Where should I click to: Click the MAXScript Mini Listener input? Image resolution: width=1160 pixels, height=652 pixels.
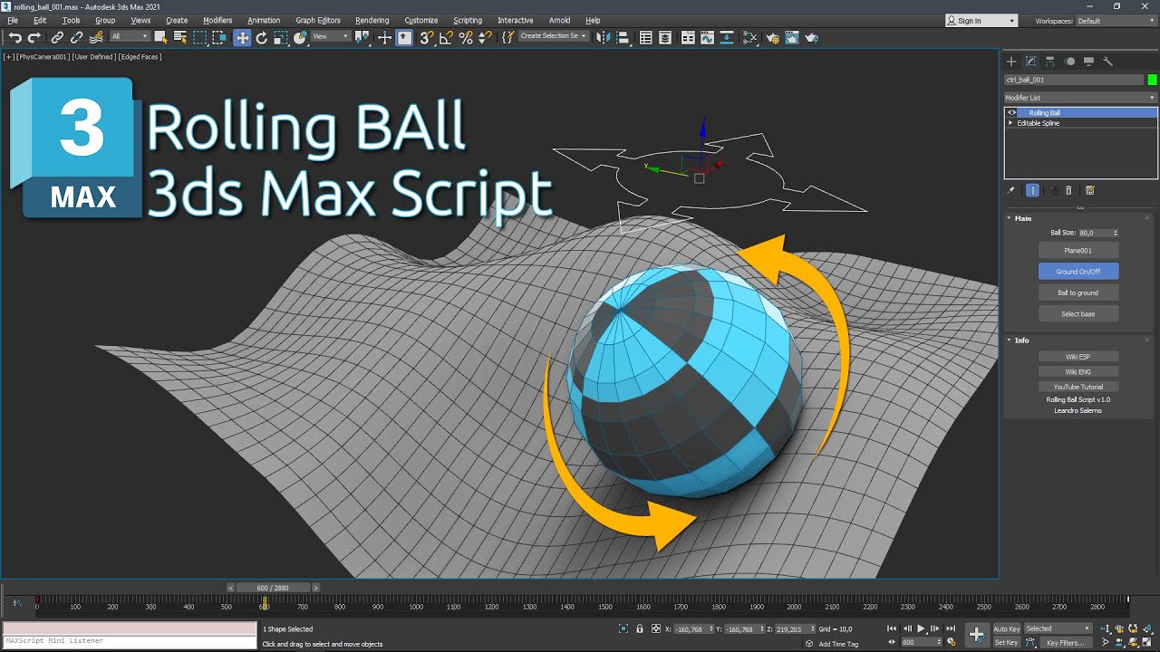tap(130, 641)
